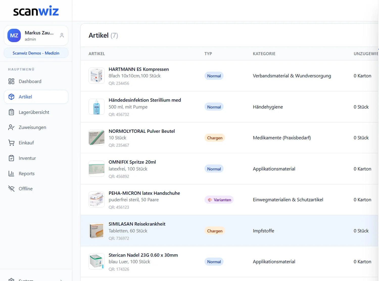
Task: Click the Normal badge for OMNIFIX Spritze
Action: (214, 169)
